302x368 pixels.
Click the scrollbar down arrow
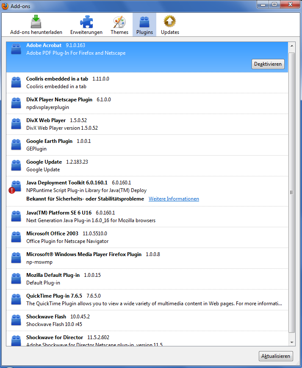[x=292, y=343]
